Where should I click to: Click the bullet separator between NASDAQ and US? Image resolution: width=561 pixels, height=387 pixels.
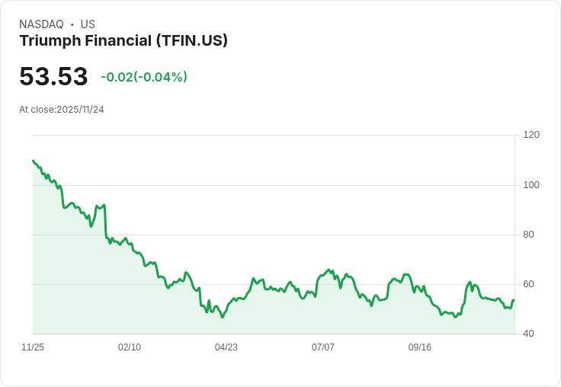72,24
